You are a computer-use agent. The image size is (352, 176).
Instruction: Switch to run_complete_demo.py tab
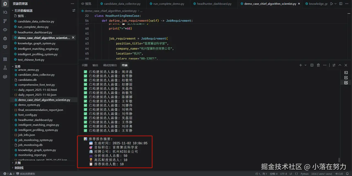click(x=169, y=4)
